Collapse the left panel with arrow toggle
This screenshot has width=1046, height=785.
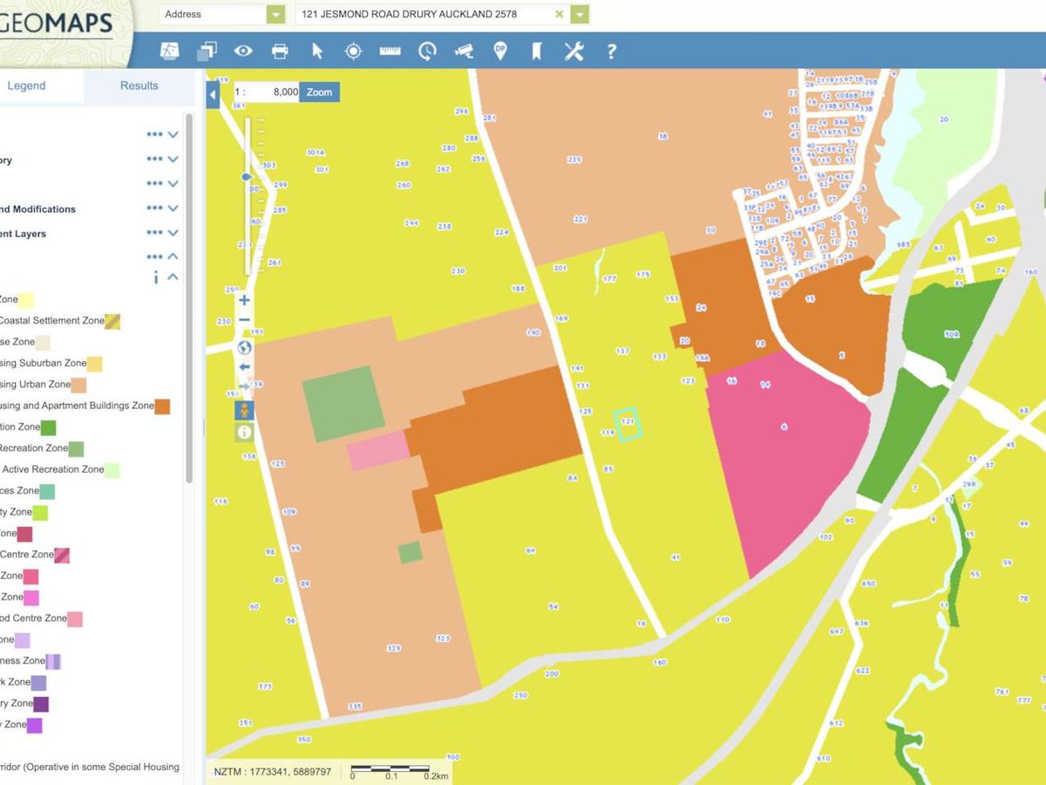(x=213, y=92)
